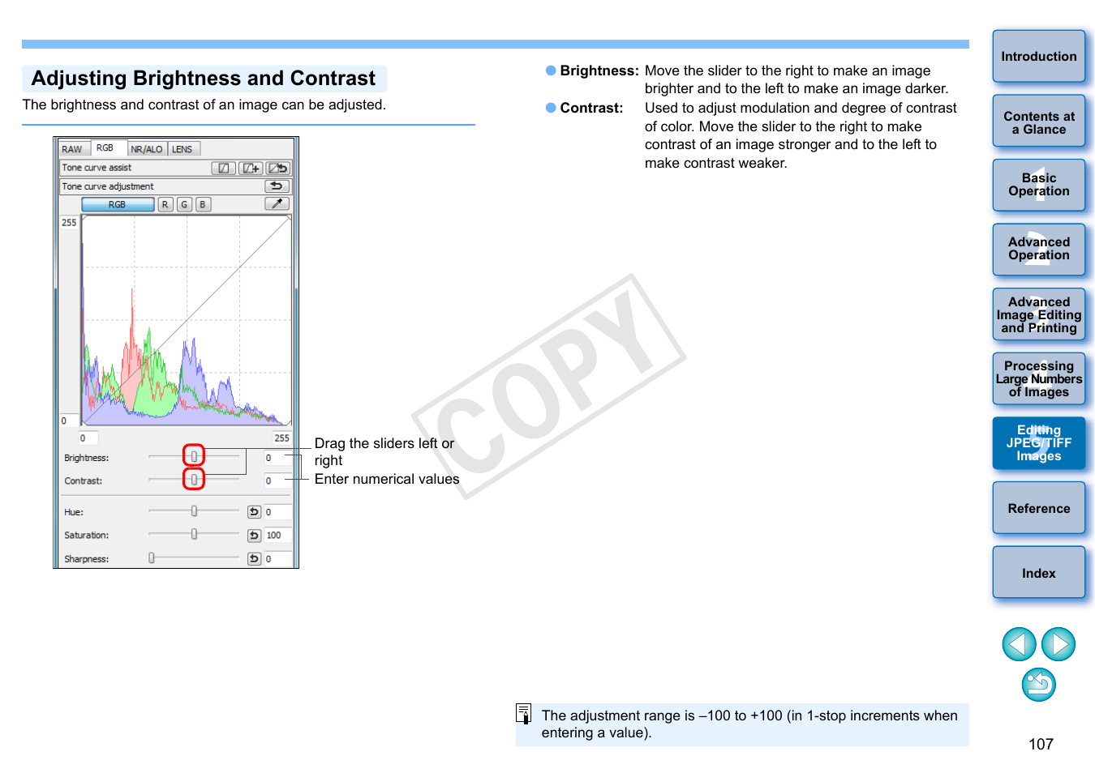Go to previous page with left arrow

(1019, 645)
